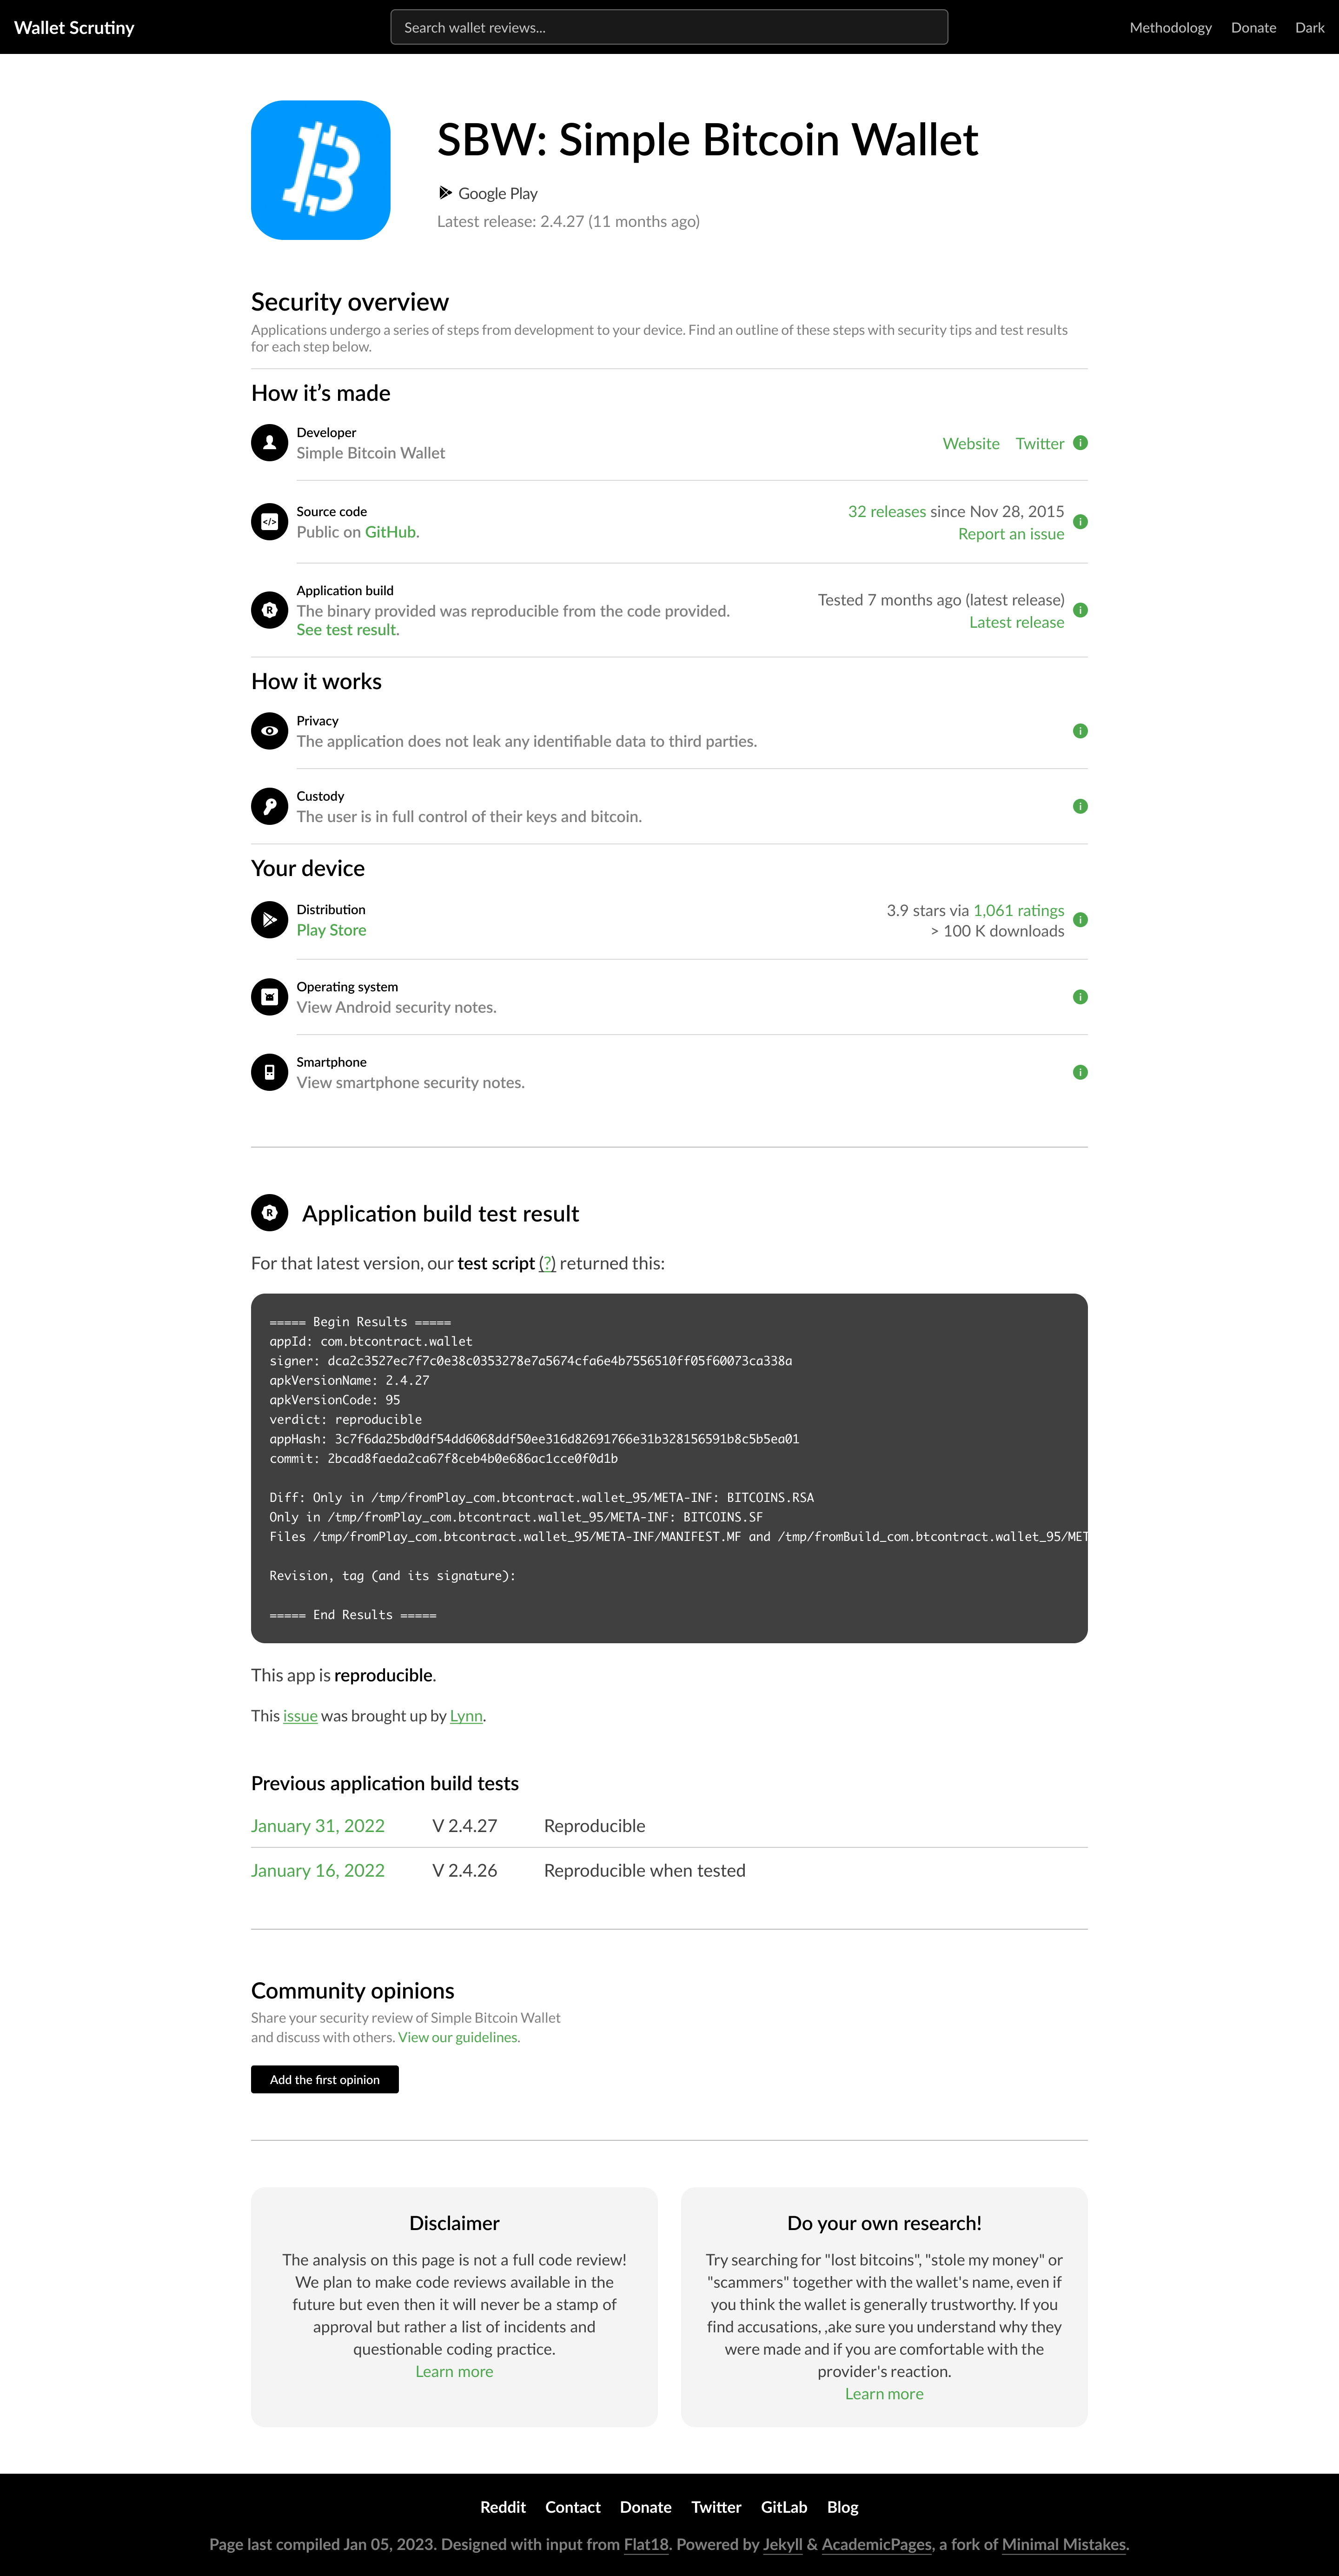Click the Add the first opinion button
The image size is (1339, 2576).
[x=324, y=2079]
